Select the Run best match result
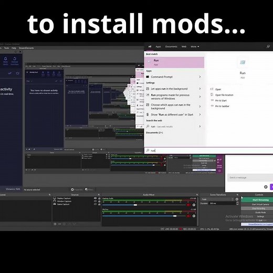 174,62
